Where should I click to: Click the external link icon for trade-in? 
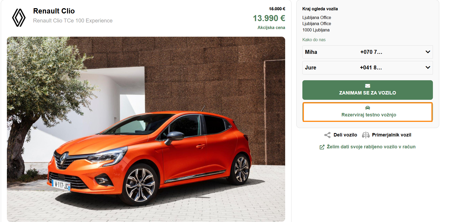coord(322,147)
